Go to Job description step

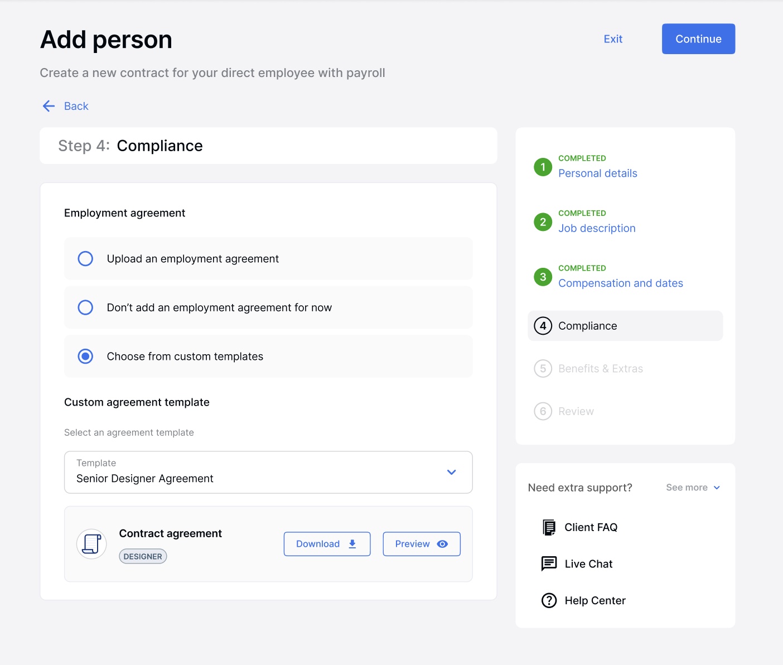tap(597, 228)
